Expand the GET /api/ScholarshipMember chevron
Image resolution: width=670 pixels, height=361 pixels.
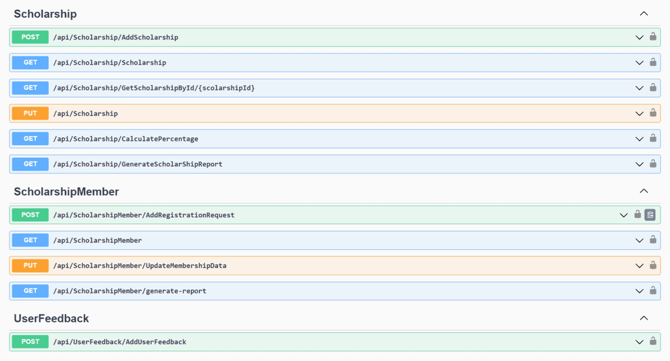click(639, 241)
